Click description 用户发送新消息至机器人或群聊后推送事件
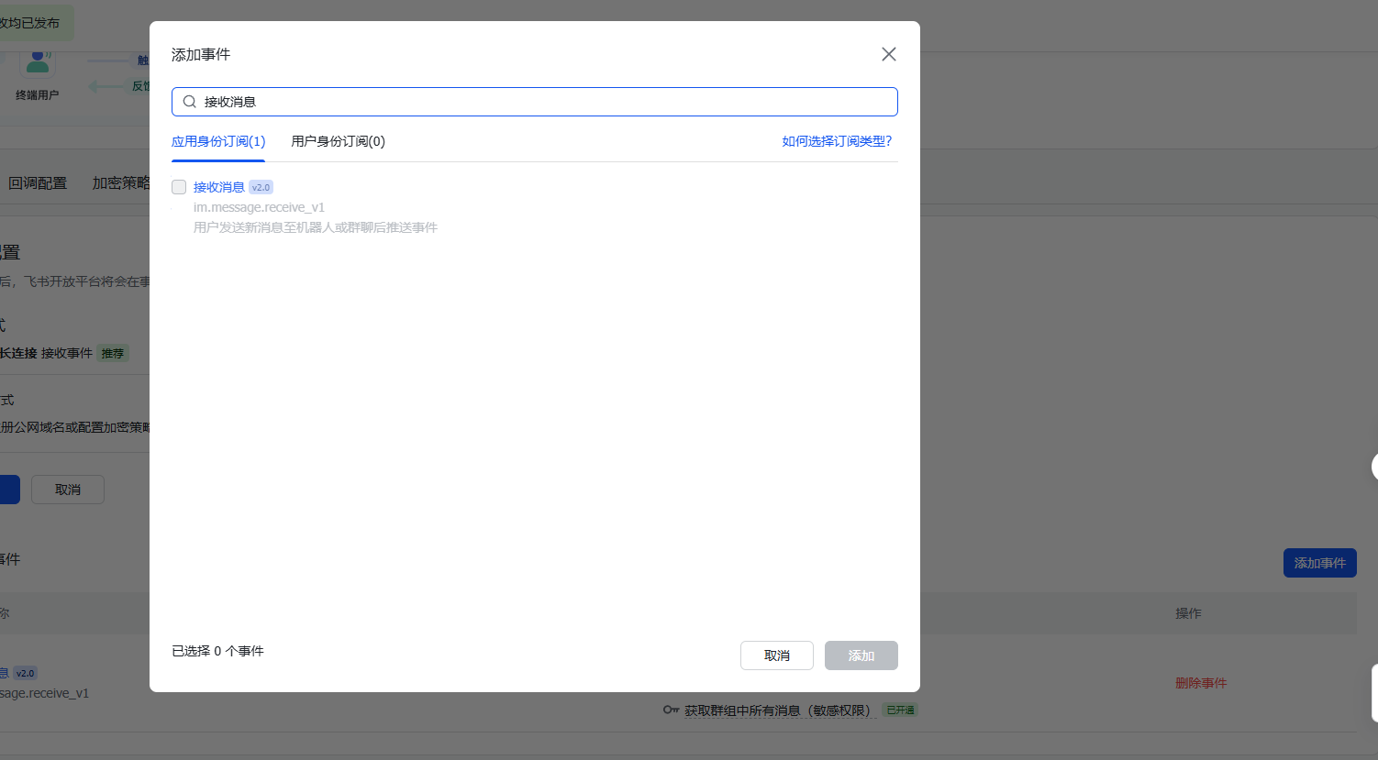Image resolution: width=1378 pixels, height=760 pixels. (316, 227)
